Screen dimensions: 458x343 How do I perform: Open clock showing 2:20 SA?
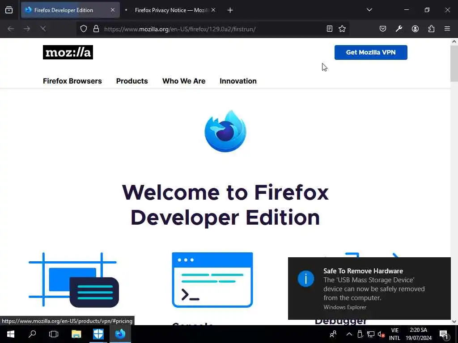coord(419,334)
